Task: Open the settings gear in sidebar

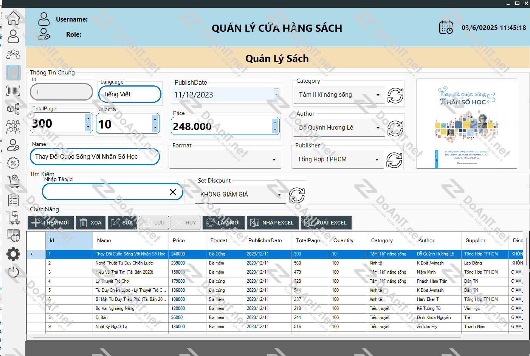Action: [13, 254]
